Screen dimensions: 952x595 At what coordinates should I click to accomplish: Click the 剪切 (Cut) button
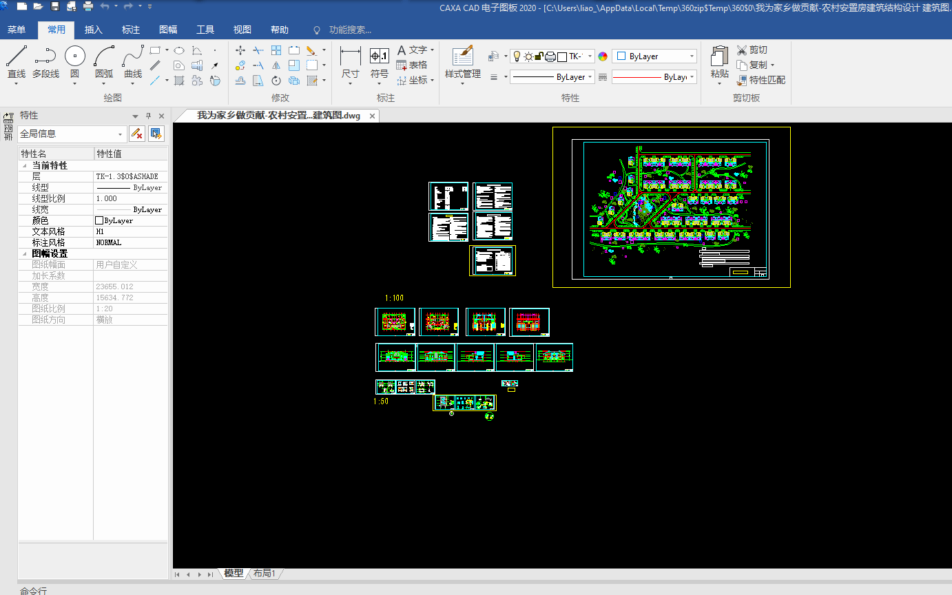752,50
